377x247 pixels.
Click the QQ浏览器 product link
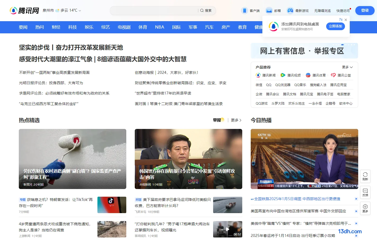(283, 85)
